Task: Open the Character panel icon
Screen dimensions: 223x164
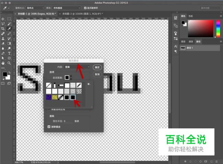Action: pos(176,46)
